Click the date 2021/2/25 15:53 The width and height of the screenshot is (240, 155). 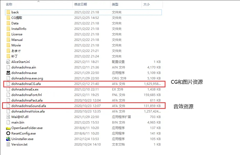coord(86,122)
